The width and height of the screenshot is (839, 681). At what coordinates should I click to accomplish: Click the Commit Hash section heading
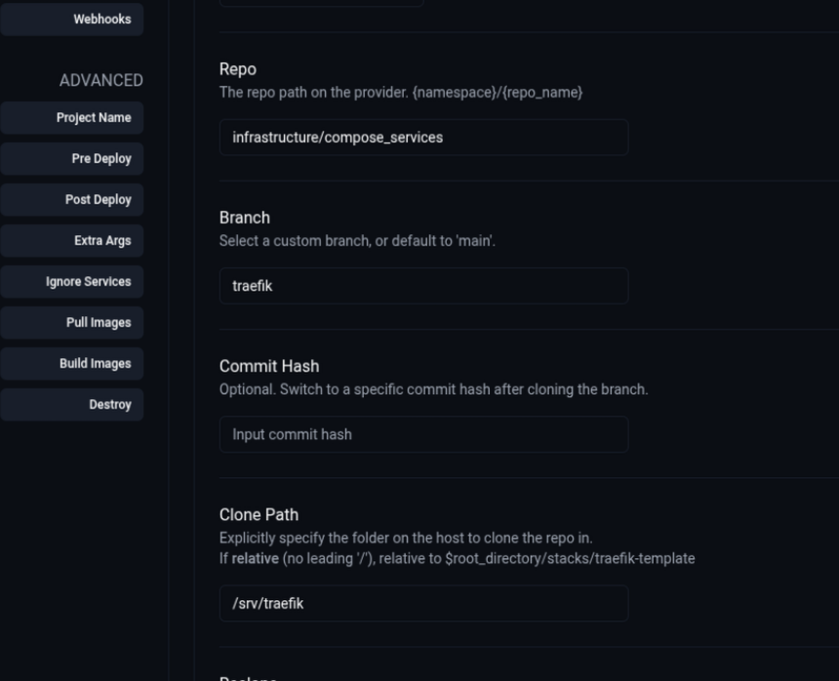268,367
